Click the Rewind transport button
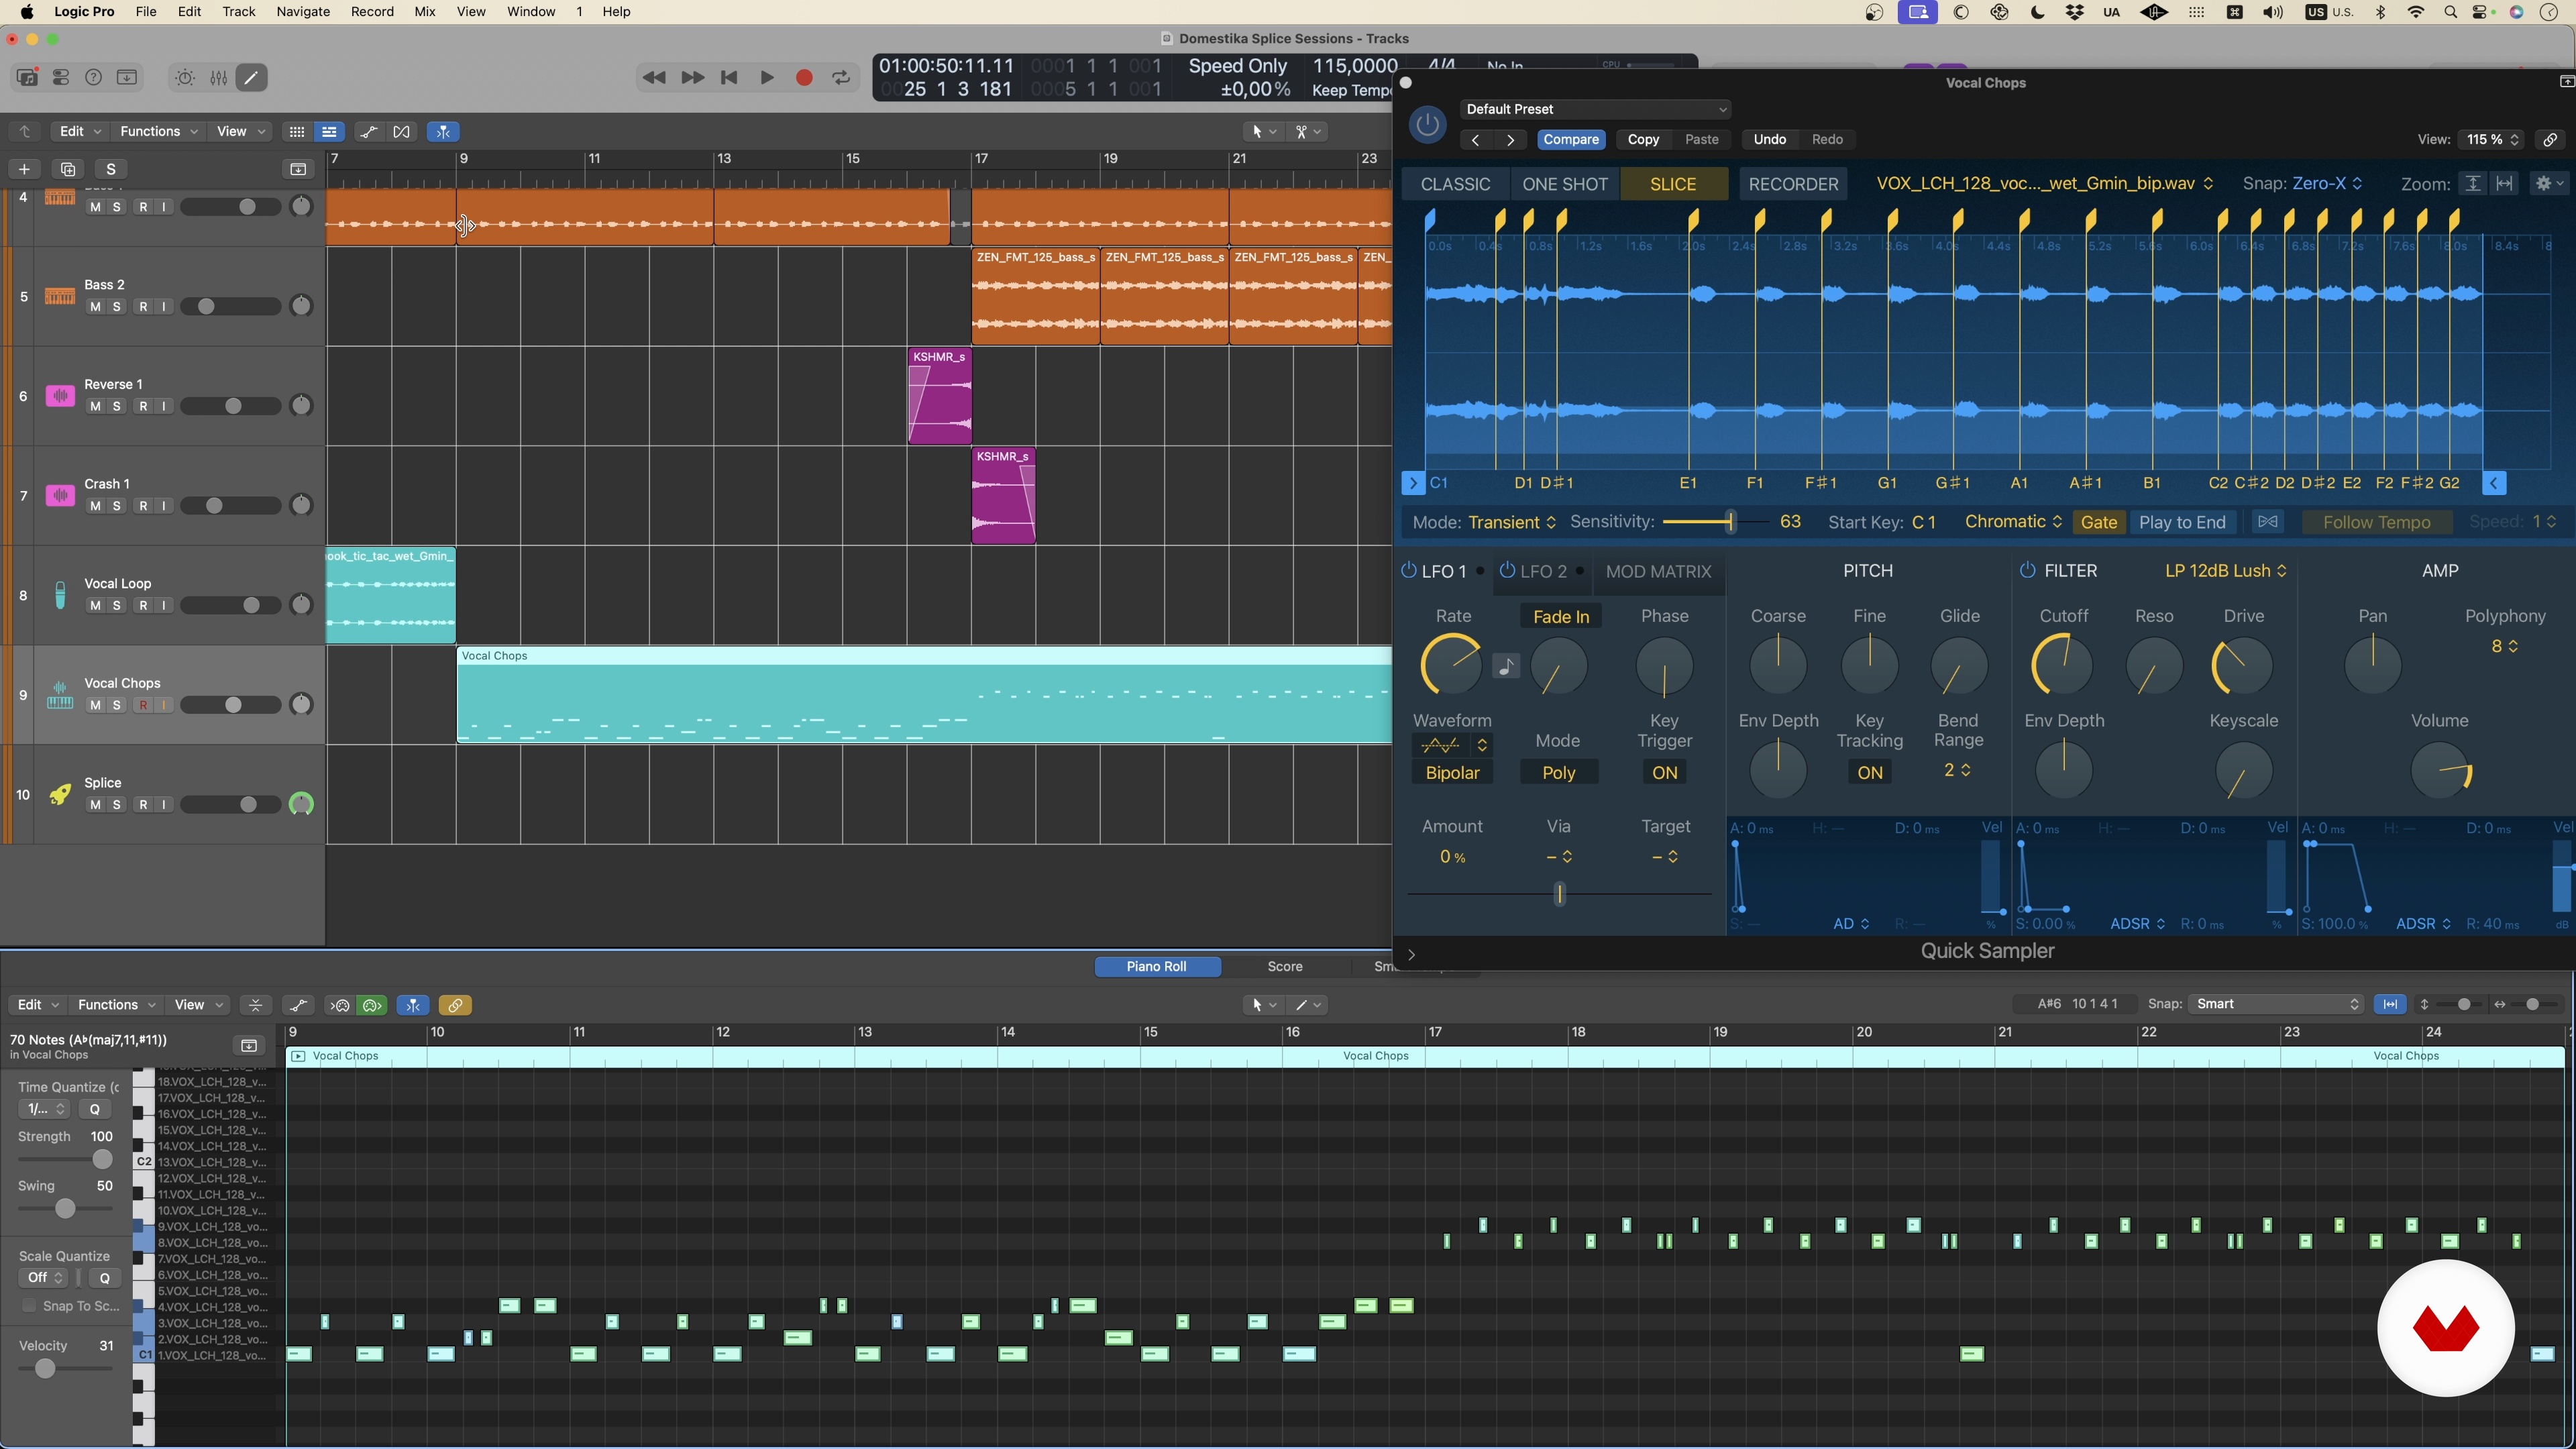 (x=654, y=78)
